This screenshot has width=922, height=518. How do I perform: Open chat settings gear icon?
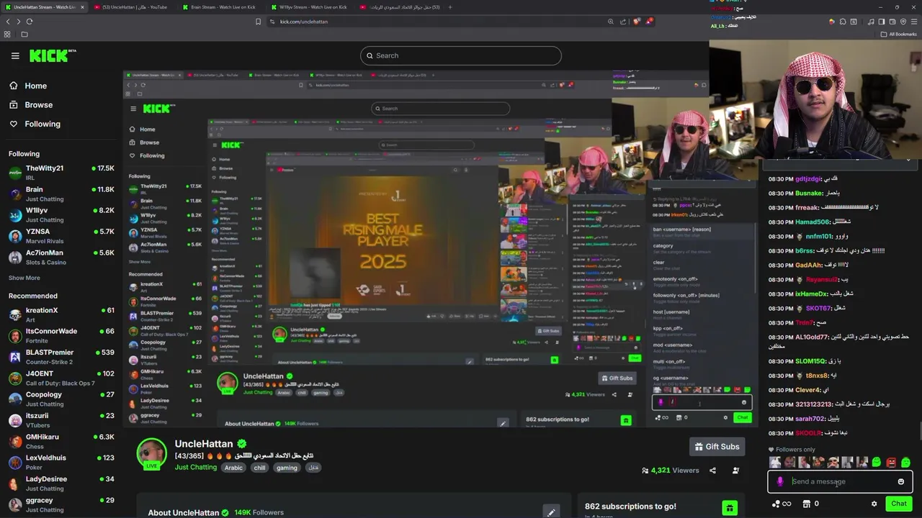874,504
